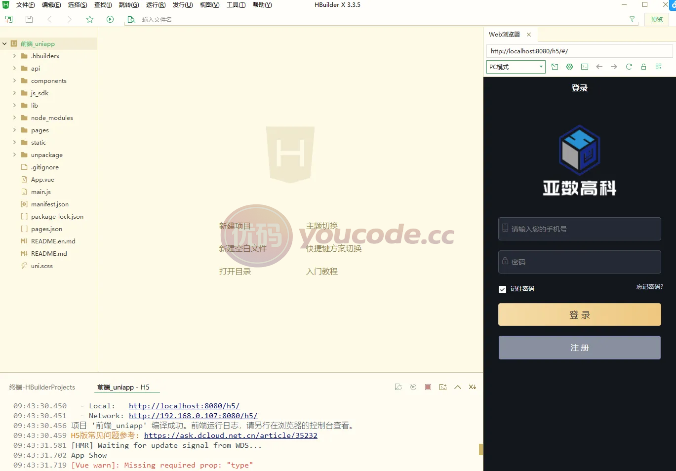Click the lock icon in browser toolbar
Viewport: 676px width, 471px height.
pyautogui.click(x=644, y=67)
